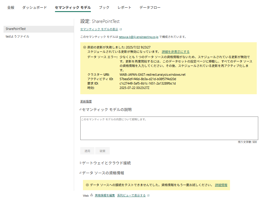265x199 pixels.
Task: Click the external link icon after 系列ビューで表示する
Action: click(x=148, y=195)
